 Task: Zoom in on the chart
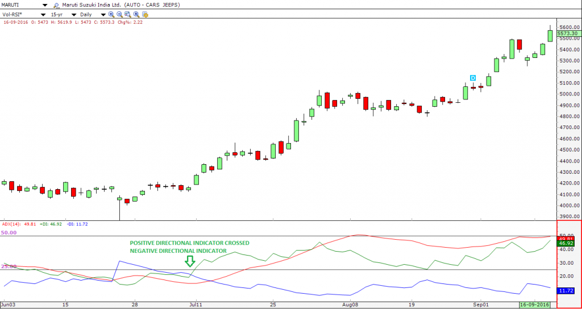tap(110, 14)
